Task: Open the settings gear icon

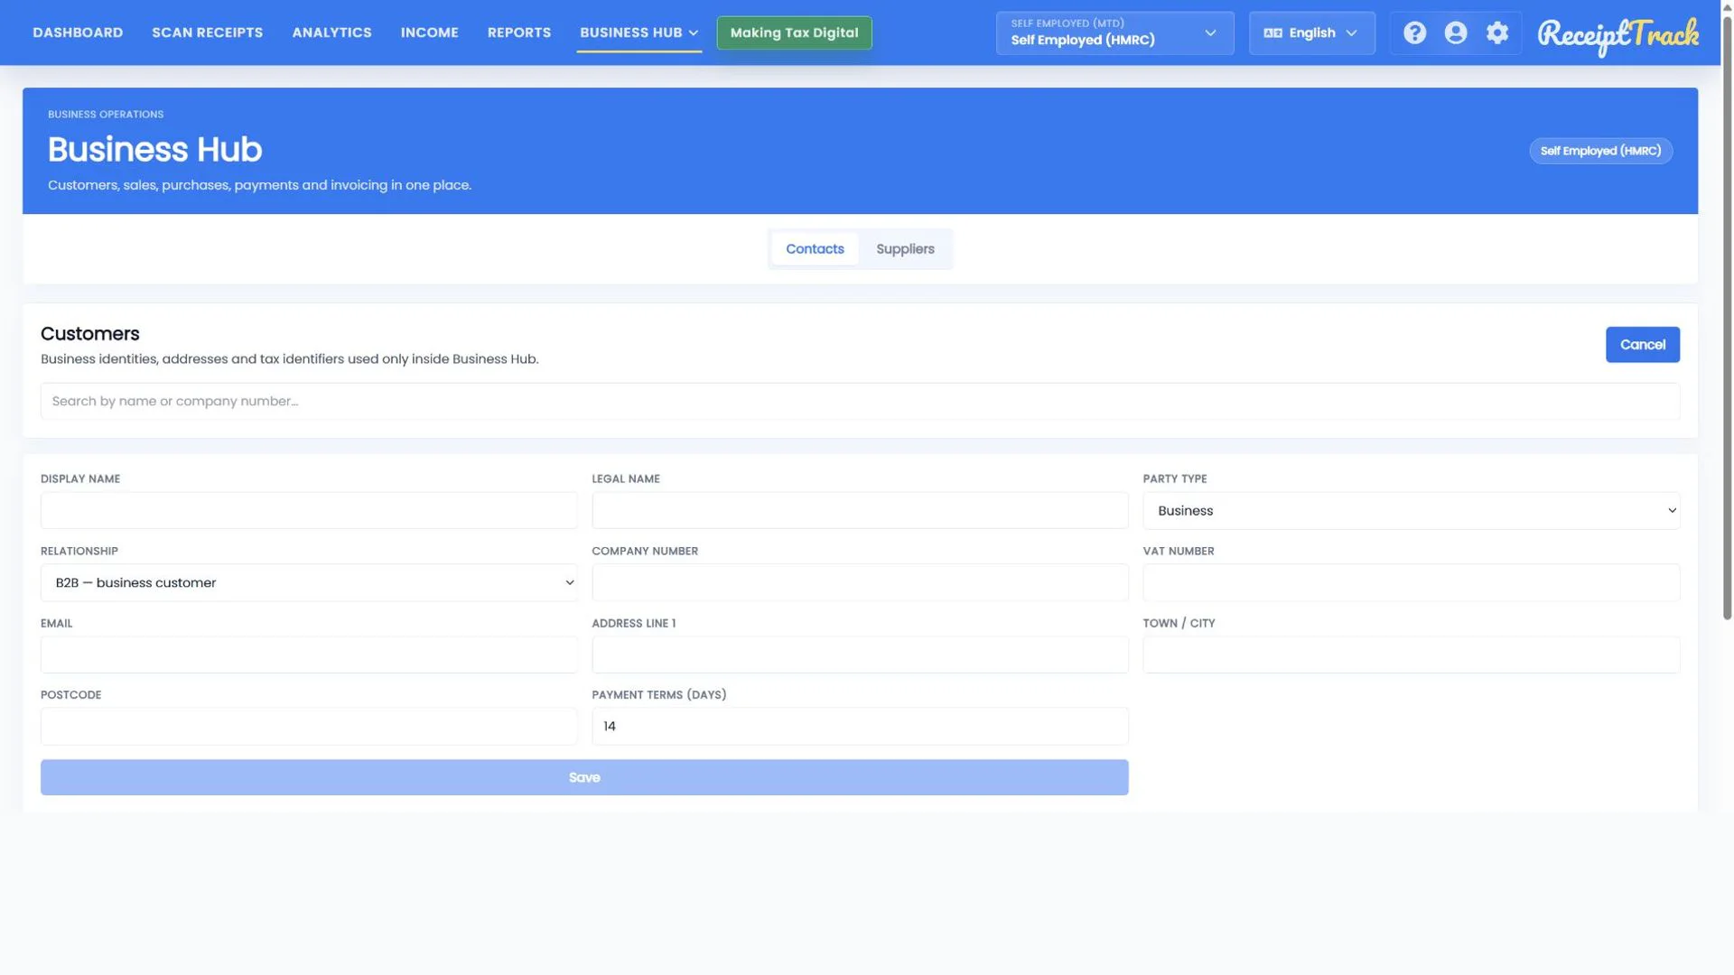Action: tap(1497, 32)
